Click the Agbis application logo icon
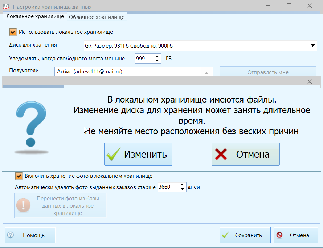This screenshot has height=248, width=323. (6, 7)
